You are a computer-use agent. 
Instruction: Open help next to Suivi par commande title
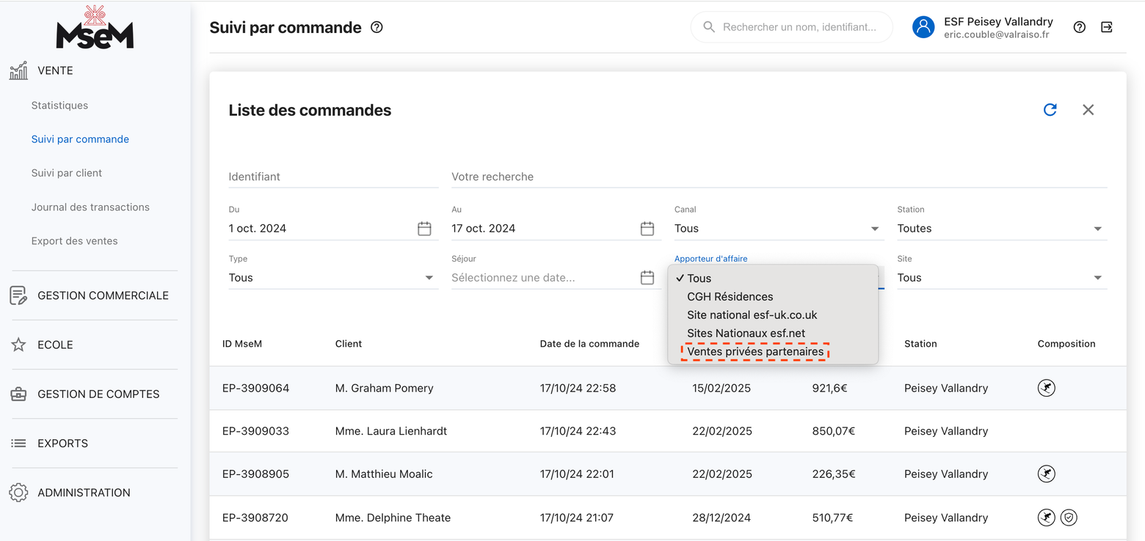click(x=377, y=27)
